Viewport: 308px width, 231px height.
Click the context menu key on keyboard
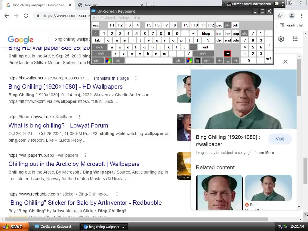pos(198,61)
